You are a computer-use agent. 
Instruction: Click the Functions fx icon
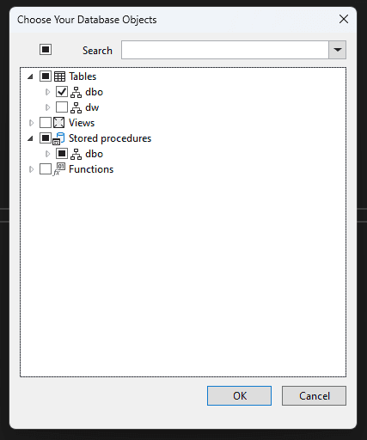point(59,169)
